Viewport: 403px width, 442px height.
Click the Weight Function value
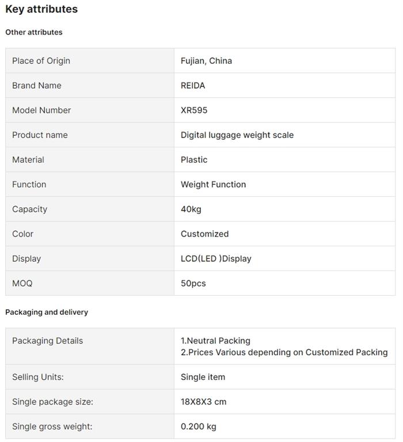(213, 184)
